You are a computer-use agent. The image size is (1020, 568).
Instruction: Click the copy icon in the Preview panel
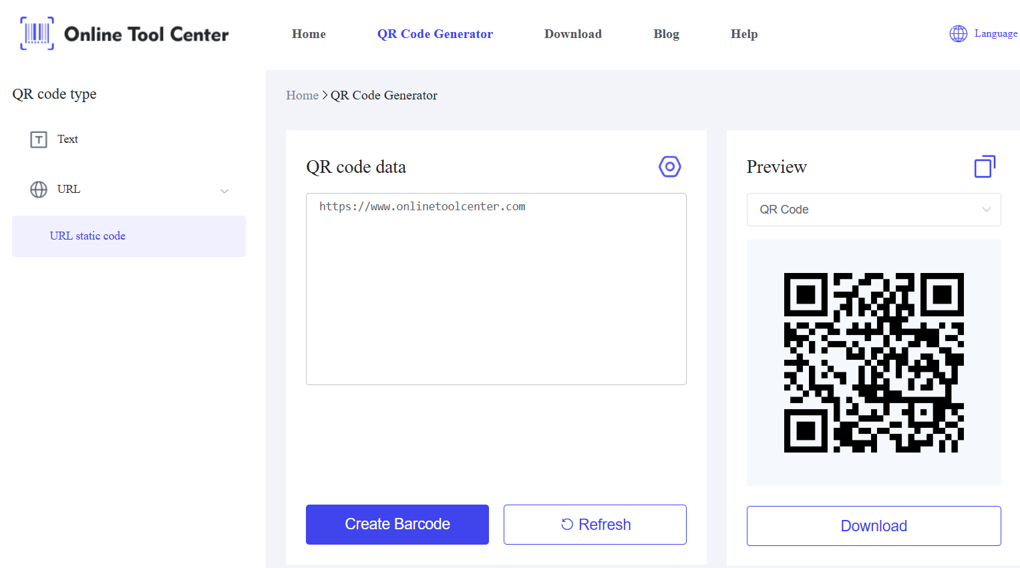[x=985, y=167]
